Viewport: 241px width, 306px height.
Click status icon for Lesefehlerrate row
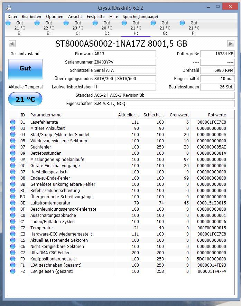click(13, 122)
